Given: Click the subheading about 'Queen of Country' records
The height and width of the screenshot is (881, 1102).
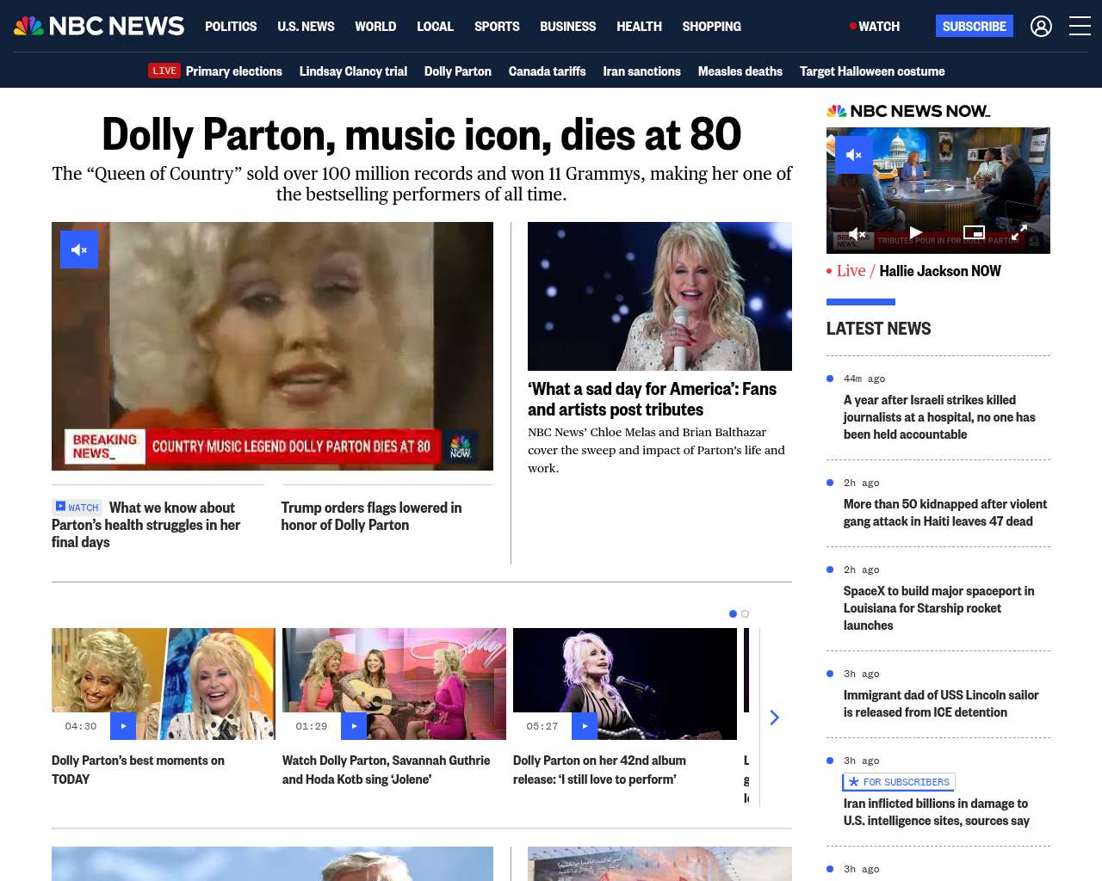Looking at the screenshot, I should [422, 184].
